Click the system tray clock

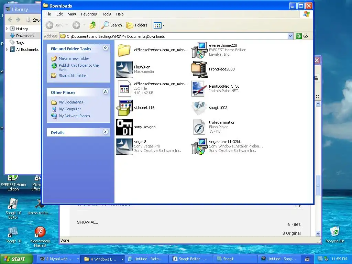click(x=339, y=259)
